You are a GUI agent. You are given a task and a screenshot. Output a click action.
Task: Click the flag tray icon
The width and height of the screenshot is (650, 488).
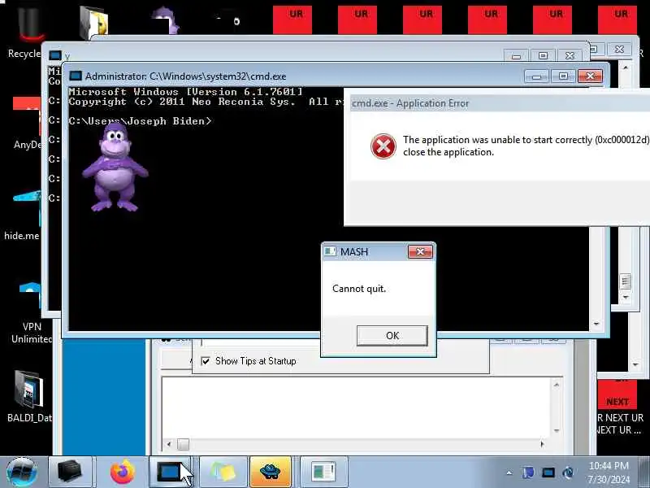coord(528,473)
